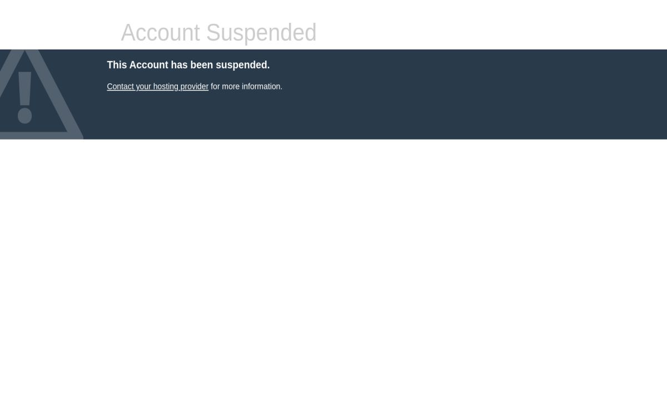Click the word 'hosting' in the underlined link
667x417 pixels.
(x=166, y=87)
